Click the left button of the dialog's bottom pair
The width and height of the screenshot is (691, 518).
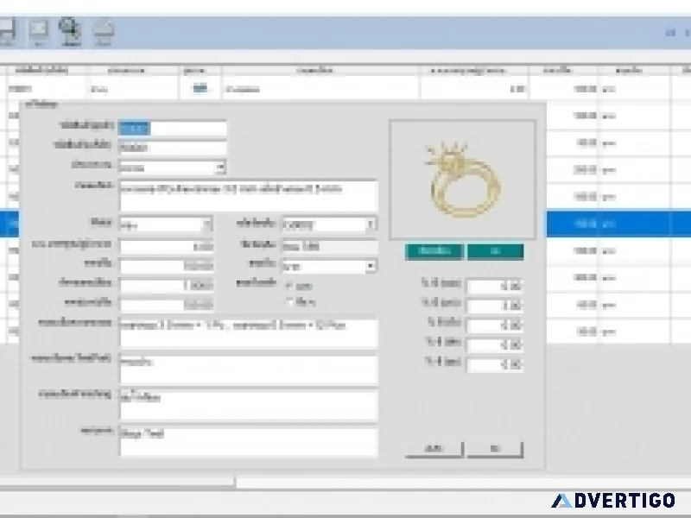click(x=434, y=449)
